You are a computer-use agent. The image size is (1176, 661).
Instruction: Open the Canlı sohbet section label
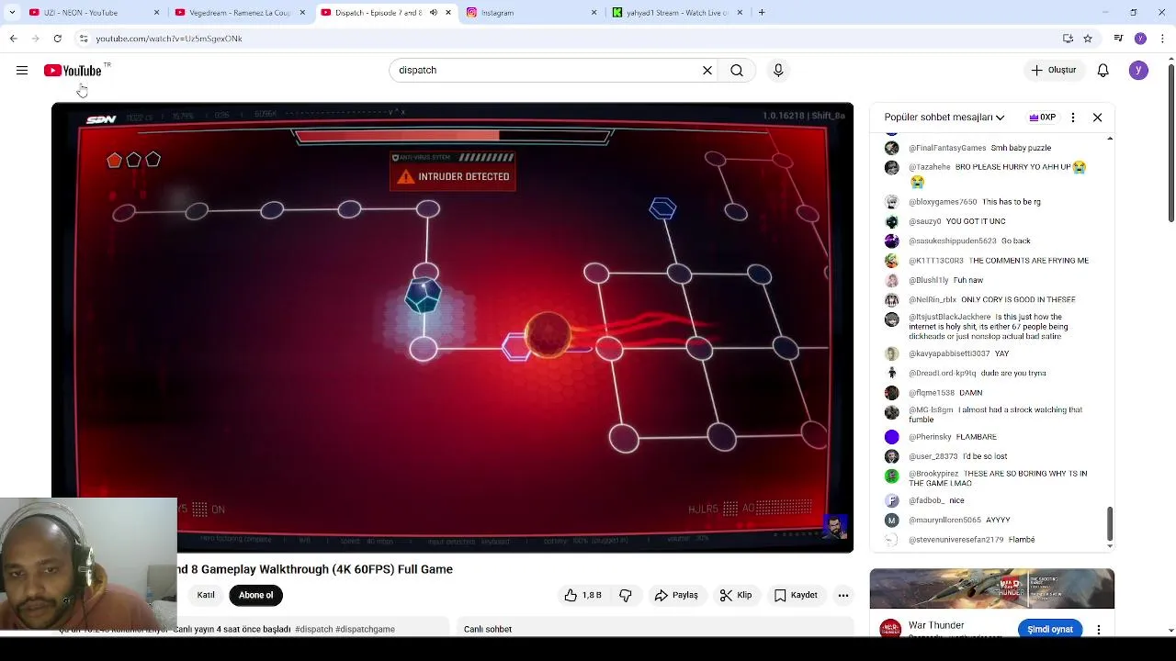(488, 629)
